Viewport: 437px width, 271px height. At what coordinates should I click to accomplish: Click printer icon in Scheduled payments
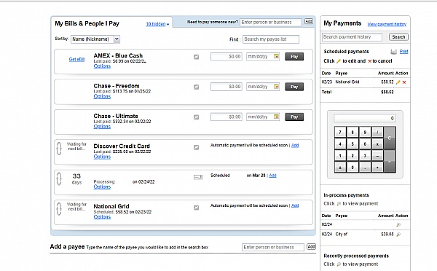393,52
